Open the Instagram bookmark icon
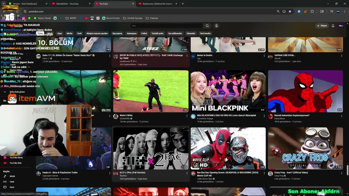The height and width of the screenshot is (196, 349). (x=24, y=18)
